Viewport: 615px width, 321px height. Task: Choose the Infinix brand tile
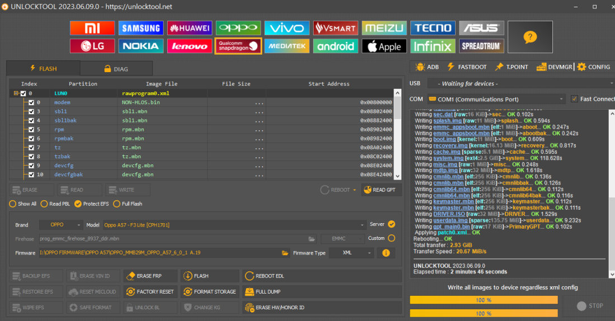(x=433, y=46)
